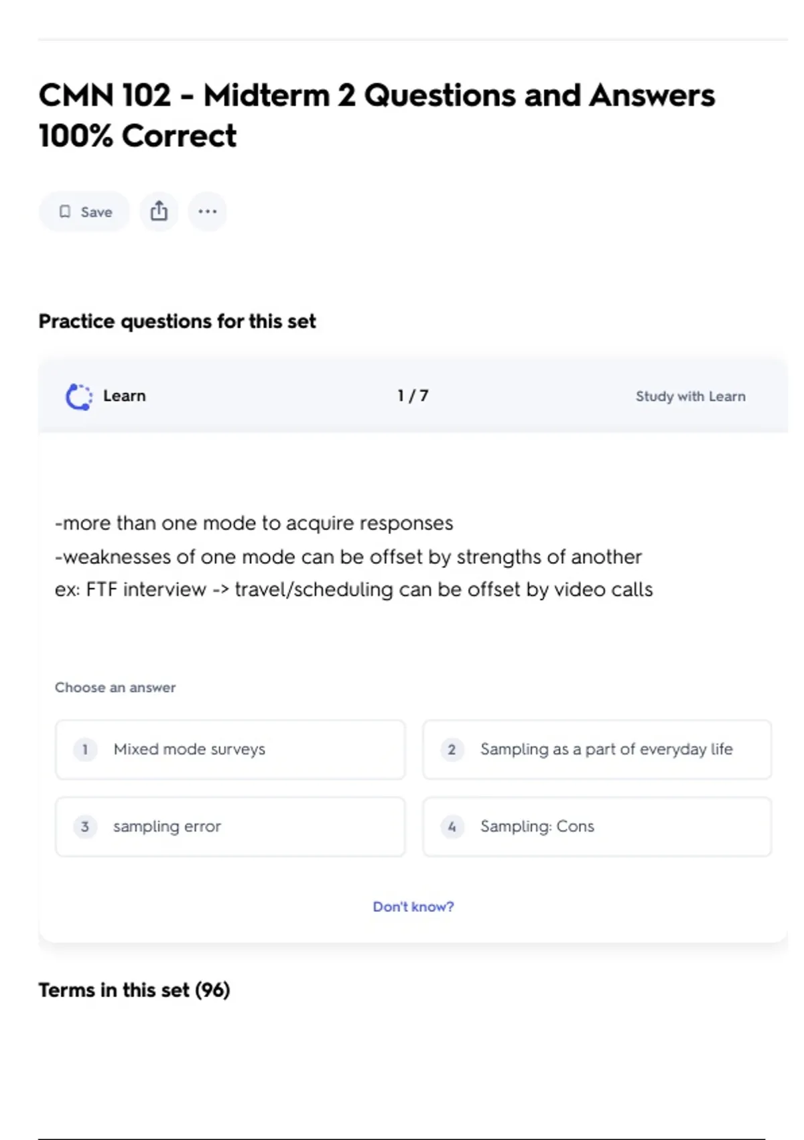Choose the "Mixed mode surveys" answer

coord(190,749)
